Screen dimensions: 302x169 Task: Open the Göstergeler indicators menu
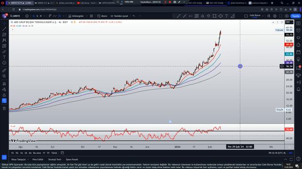coord(76,16)
